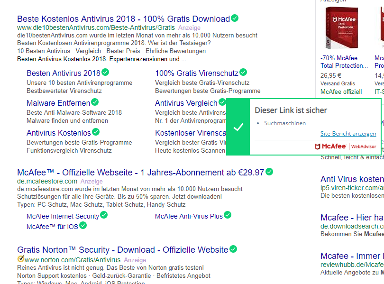Click the green checkmark after 100% Gratis Virenschutz

[x=243, y=73]
